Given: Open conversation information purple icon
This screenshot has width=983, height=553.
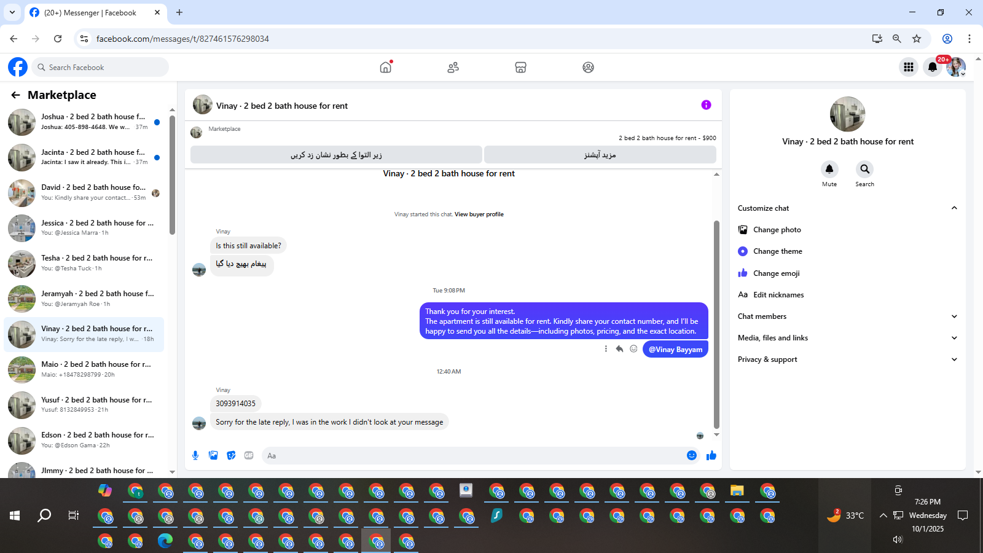Looking at the screenshot, I should click(707, 105).
